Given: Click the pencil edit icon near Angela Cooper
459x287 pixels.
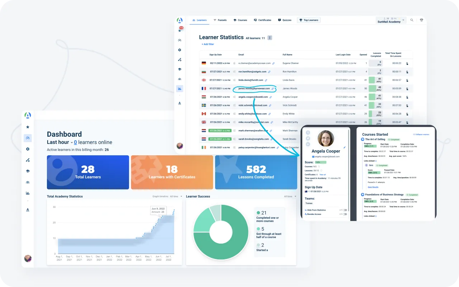Looking at the screenshot, I should tap(345, 147).
